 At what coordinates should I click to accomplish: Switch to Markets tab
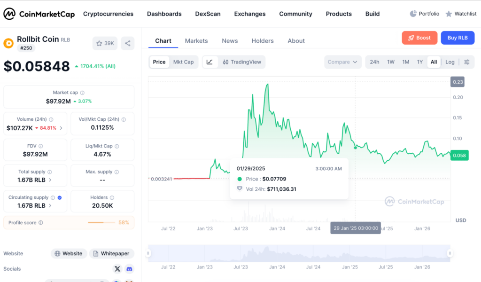196,41
